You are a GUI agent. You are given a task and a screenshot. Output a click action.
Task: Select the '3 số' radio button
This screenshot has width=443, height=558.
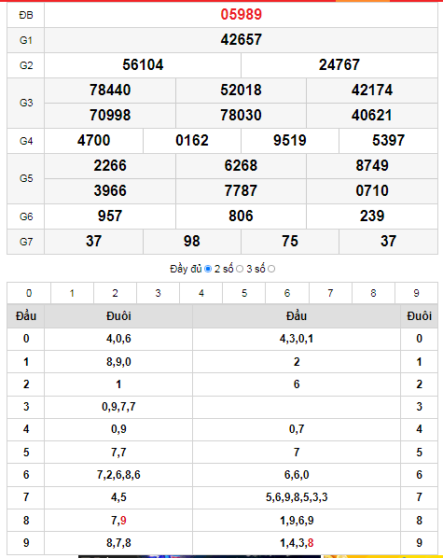[x=271, y=269]
